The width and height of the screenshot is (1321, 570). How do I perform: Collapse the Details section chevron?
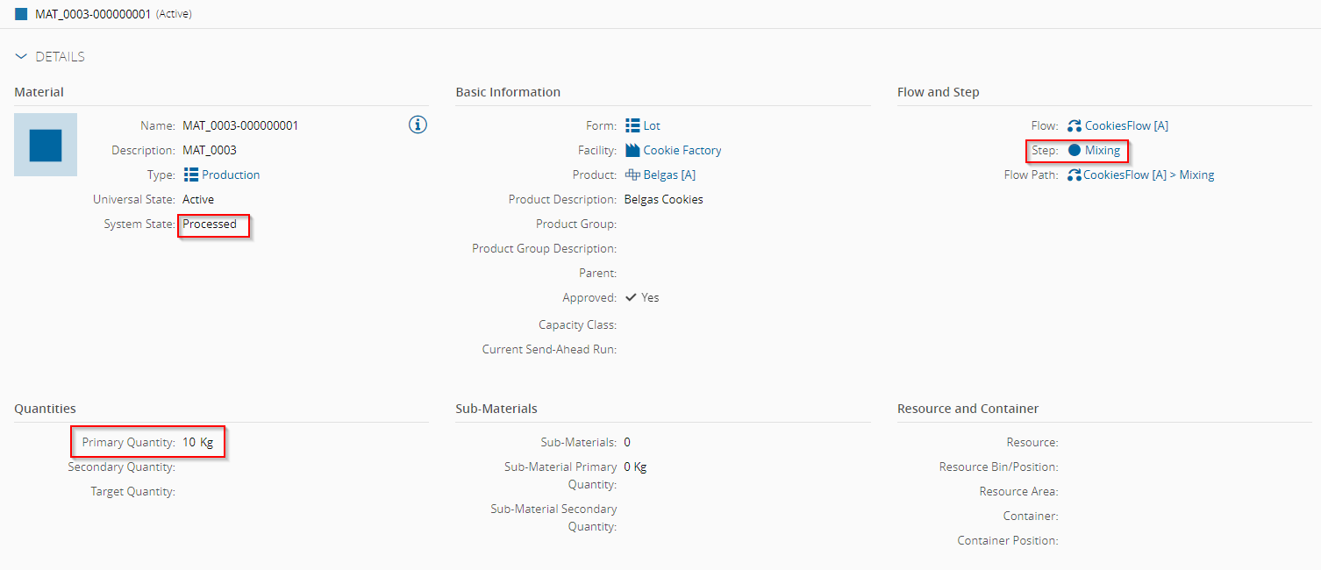click(x=22, y=57)
